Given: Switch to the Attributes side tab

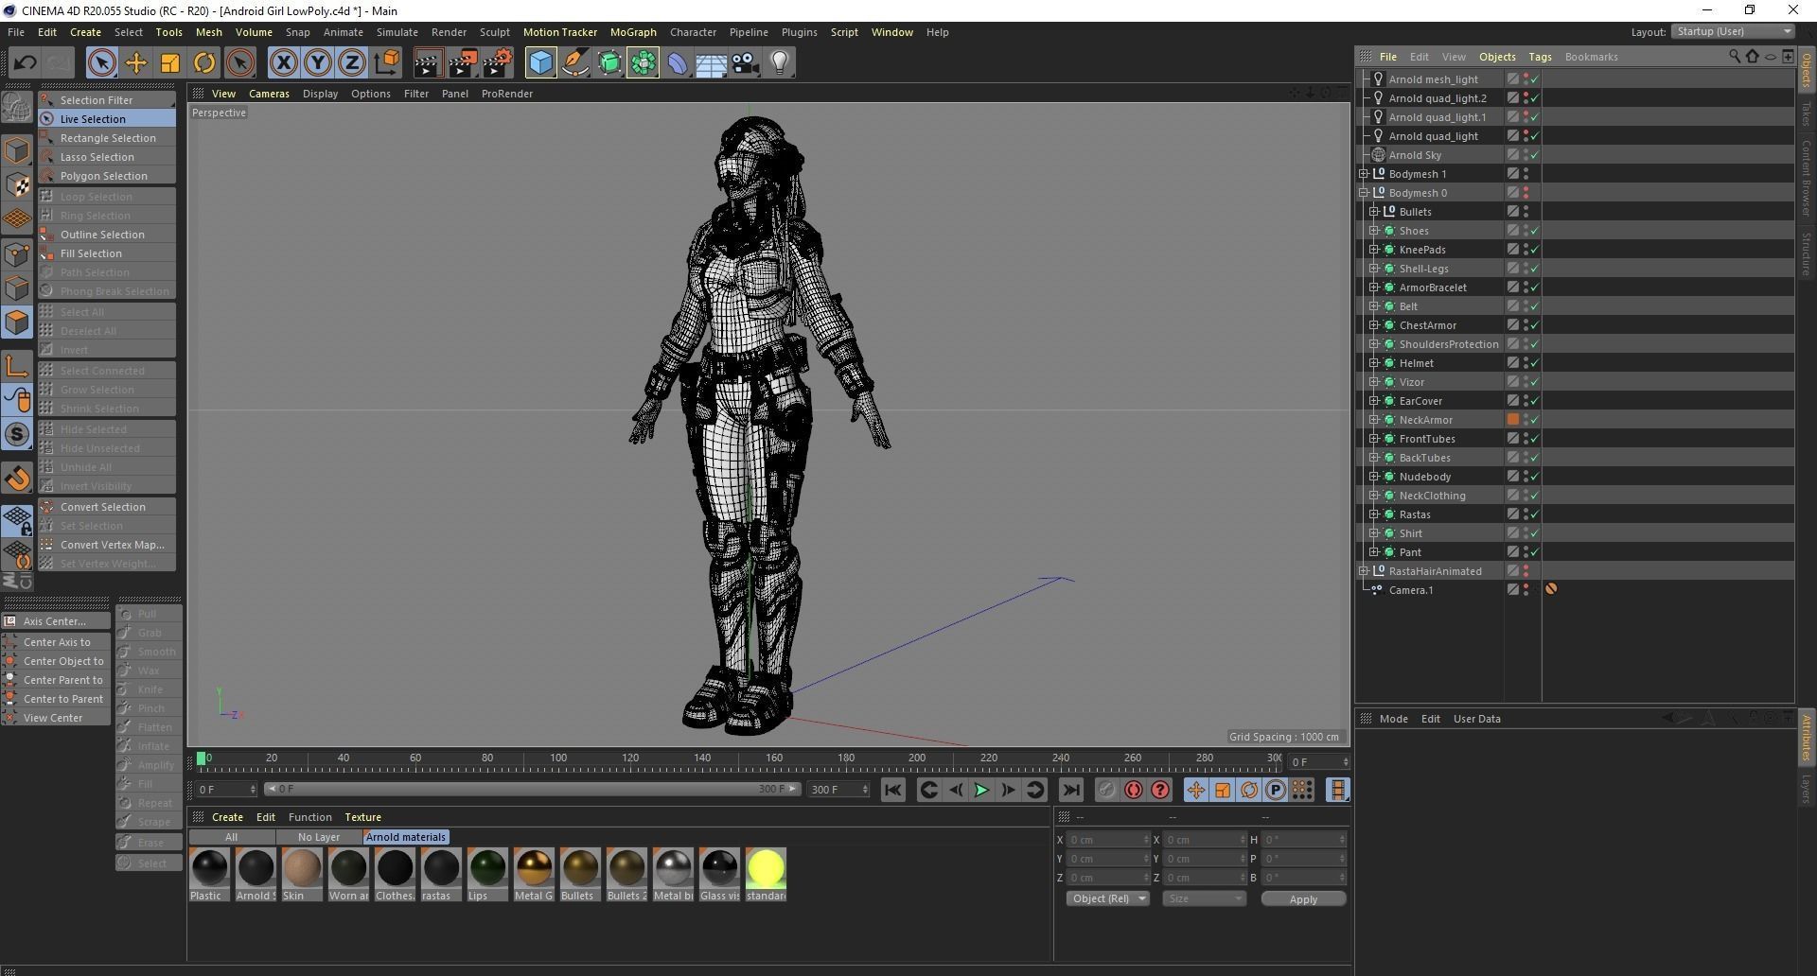Looking at the screenshot, I should 1806,739.
